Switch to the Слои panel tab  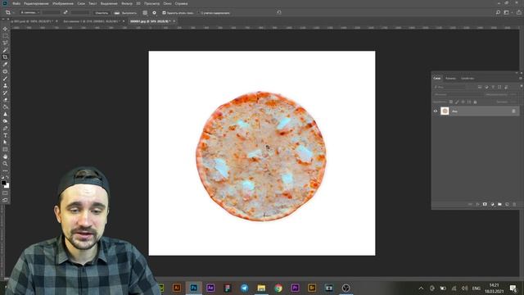[437, 79]
